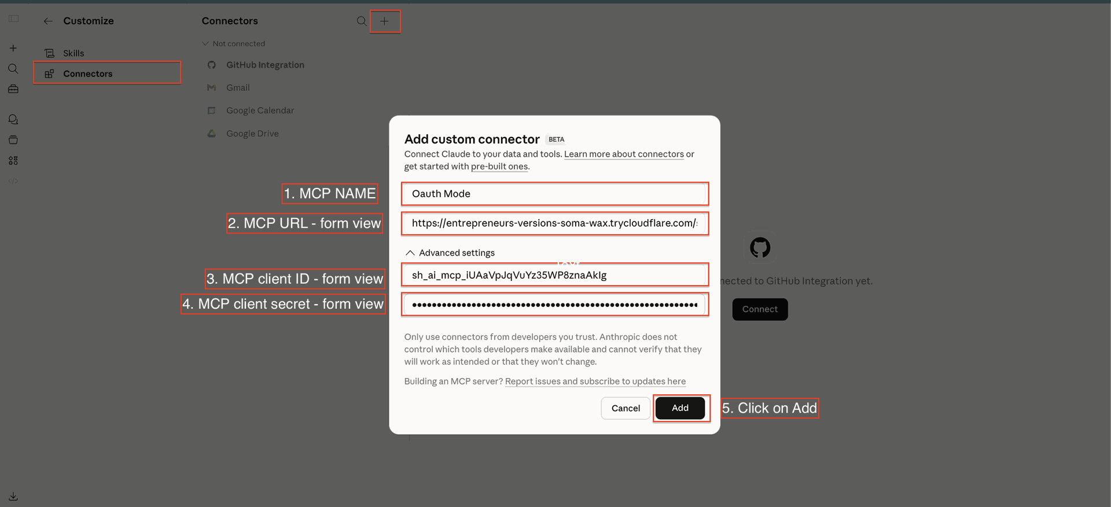Open Report issues and subscribe to updates link

tap(595, 382)
